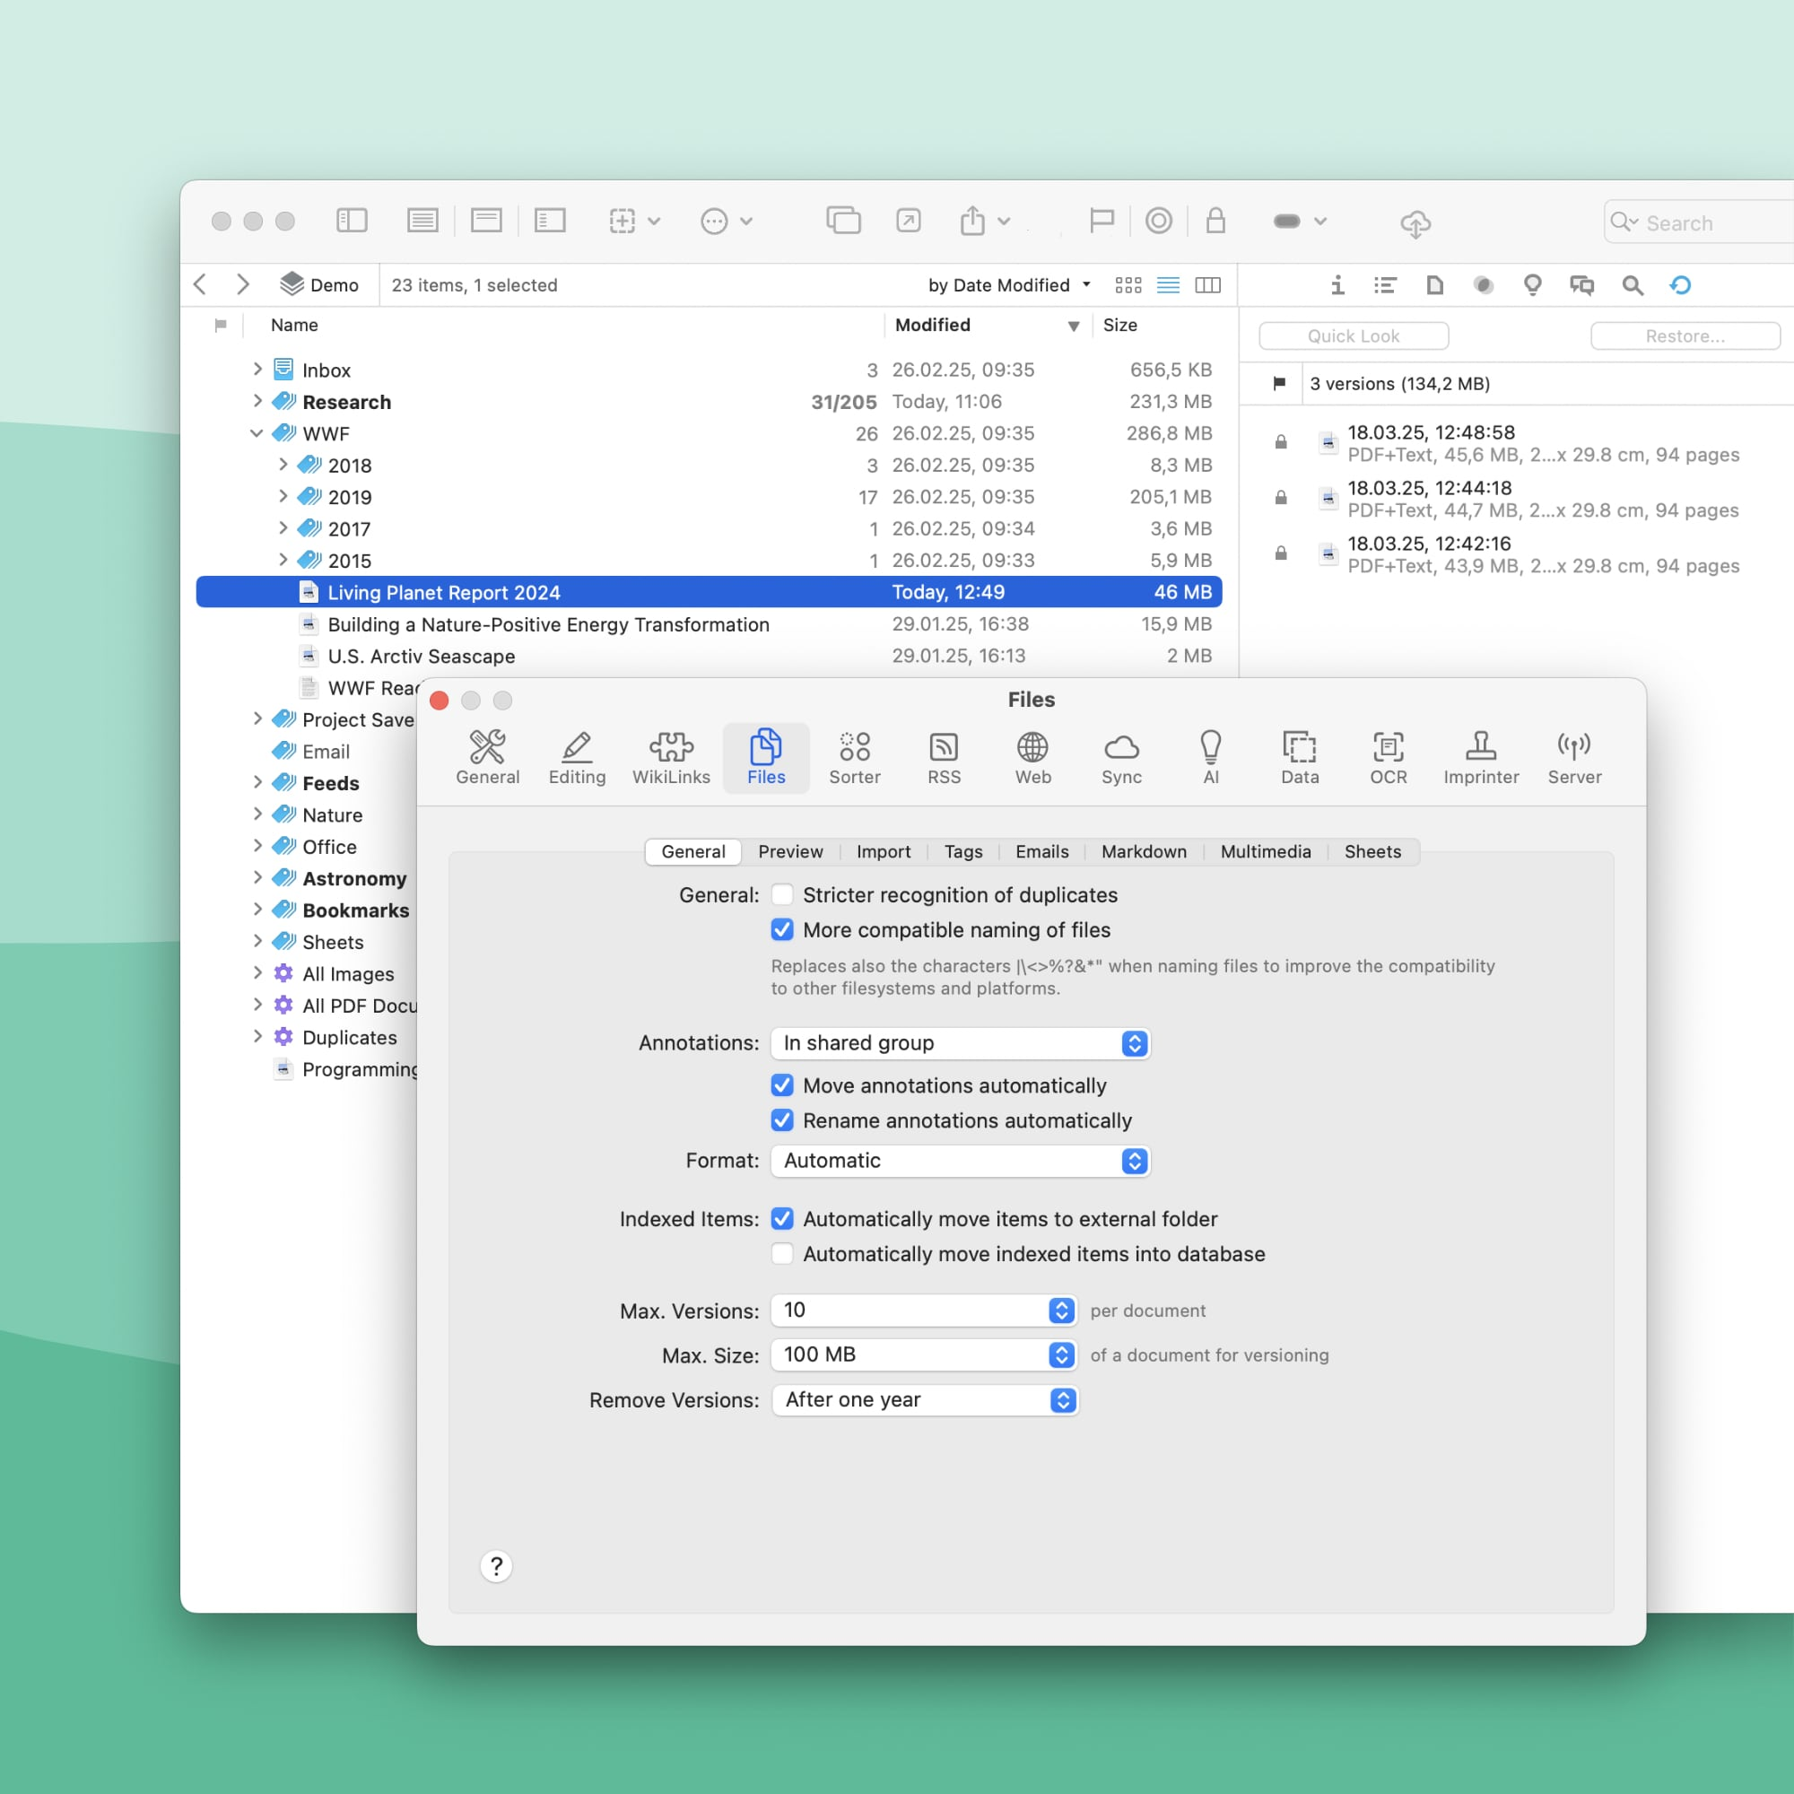This screenshot has height=1794, width=1794.
Task: Open the document inspector icon
Action: 1434,285
